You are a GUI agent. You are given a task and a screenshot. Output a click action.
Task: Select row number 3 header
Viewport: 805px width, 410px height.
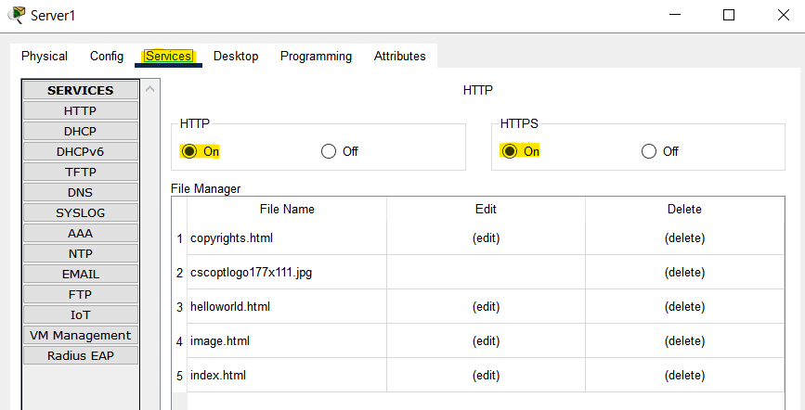click(x=180, y=307)
